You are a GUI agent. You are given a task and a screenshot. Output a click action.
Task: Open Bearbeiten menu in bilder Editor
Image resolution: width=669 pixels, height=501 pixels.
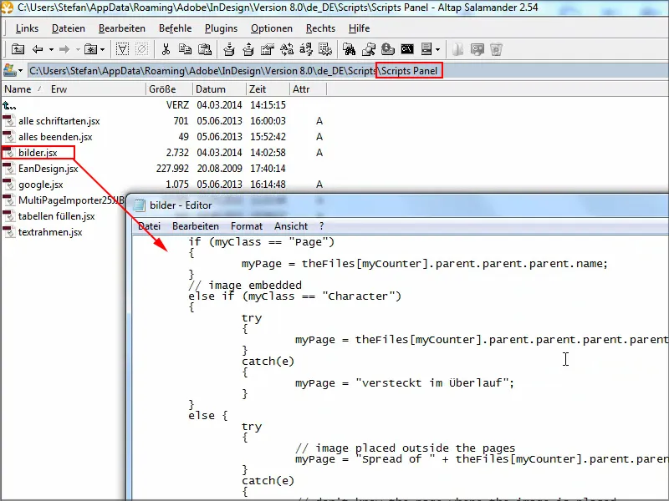[196, 226]
